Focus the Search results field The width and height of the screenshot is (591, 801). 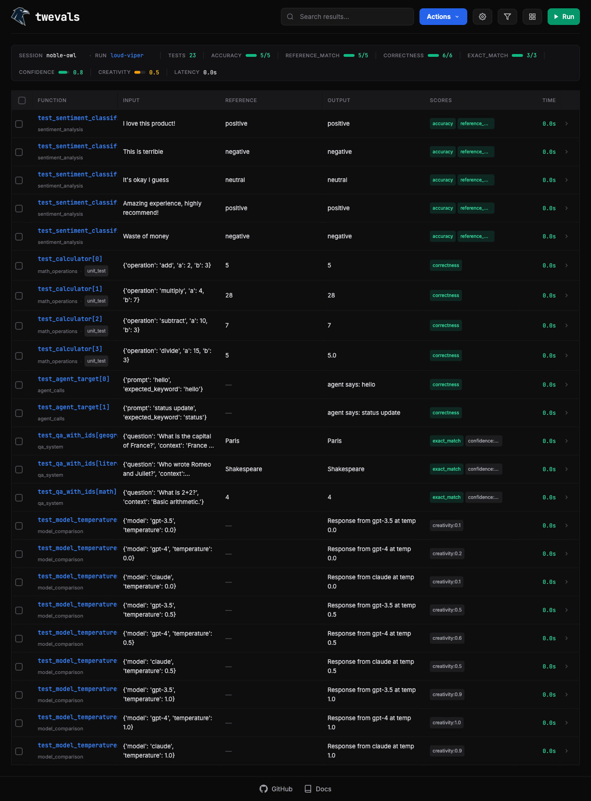coord(347,17)
